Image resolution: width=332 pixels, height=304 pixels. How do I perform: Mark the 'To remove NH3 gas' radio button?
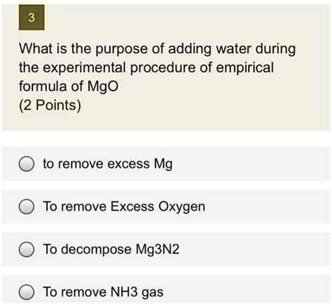pos(27,292)
